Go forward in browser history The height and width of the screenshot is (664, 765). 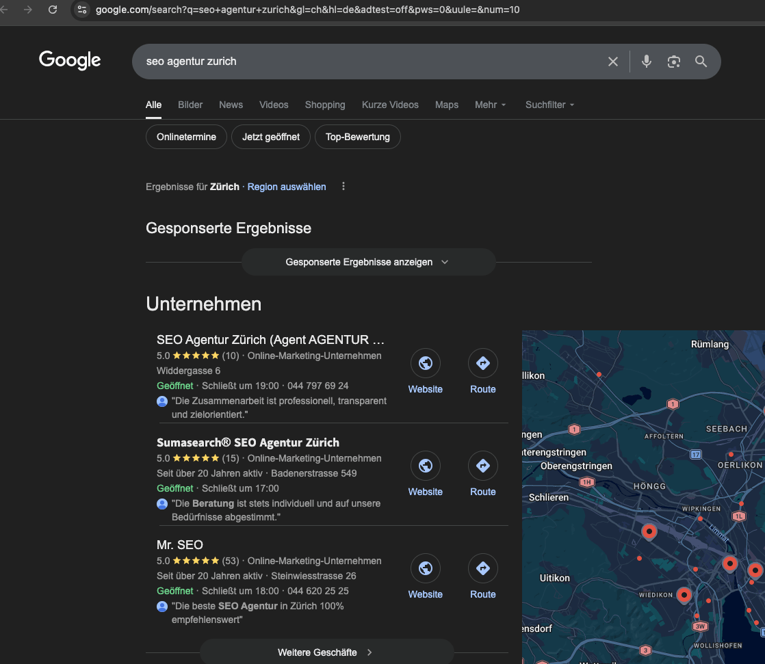pos(28,10)
